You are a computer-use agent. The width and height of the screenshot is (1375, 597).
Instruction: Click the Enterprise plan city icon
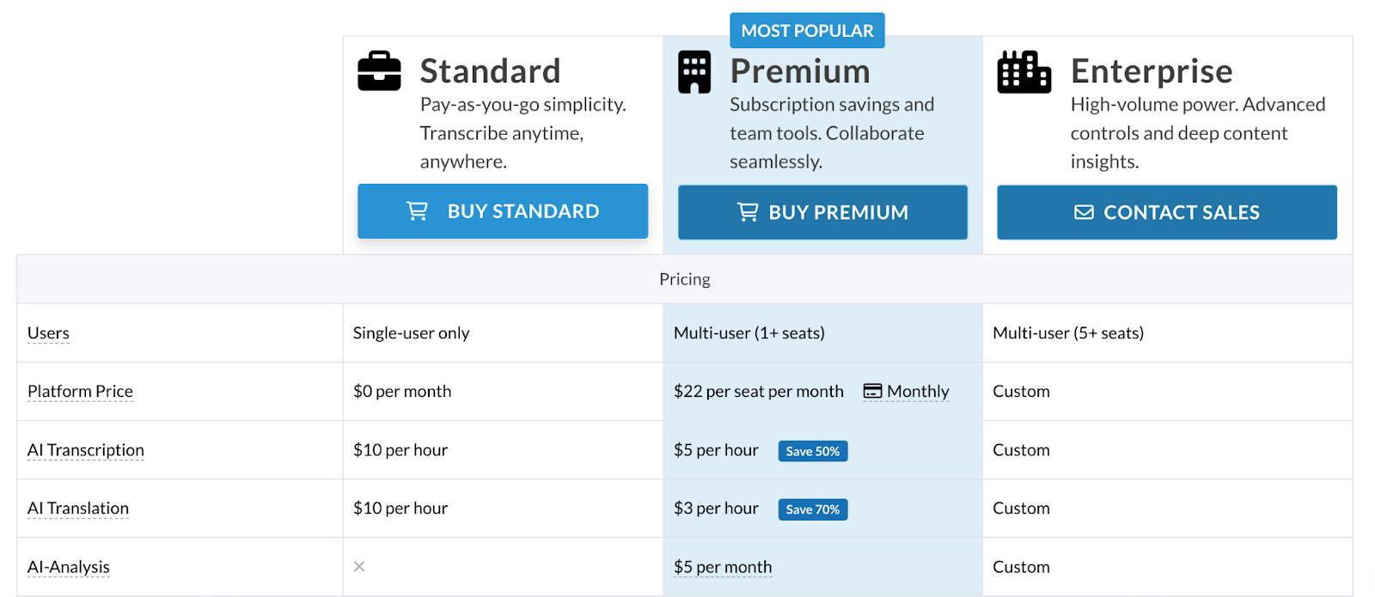(x=1024, y=72)
